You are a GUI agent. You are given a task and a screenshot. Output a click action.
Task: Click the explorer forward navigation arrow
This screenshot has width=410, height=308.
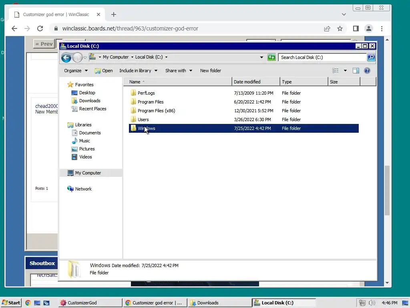[77, 57]
